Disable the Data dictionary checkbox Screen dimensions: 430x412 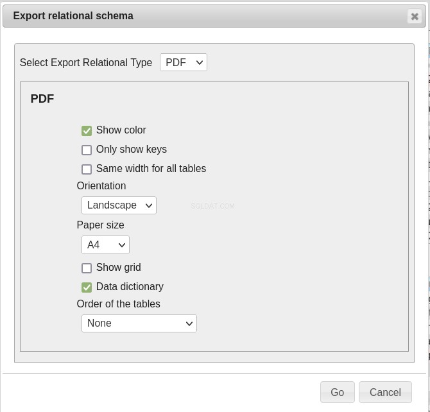tap(87, 288)
